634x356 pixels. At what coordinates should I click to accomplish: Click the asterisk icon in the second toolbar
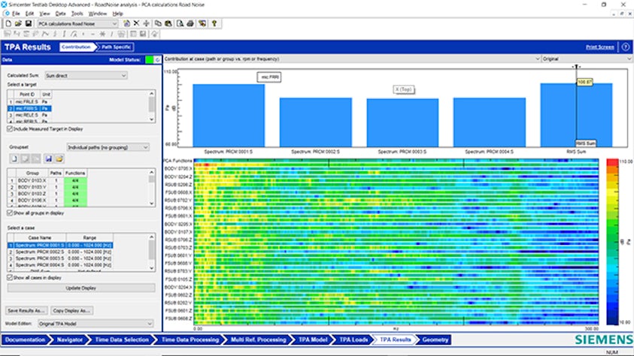coord(102,34)
